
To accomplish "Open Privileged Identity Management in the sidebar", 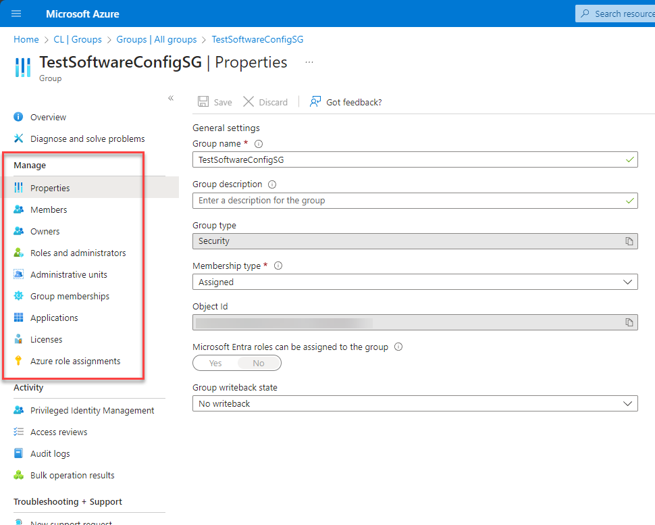I will click(93, 410).
